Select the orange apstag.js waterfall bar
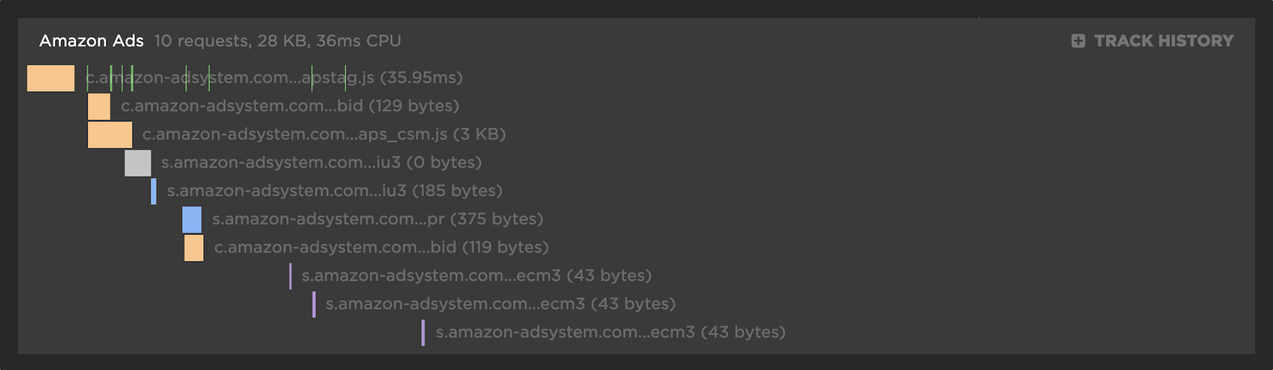 click(51, 78)
